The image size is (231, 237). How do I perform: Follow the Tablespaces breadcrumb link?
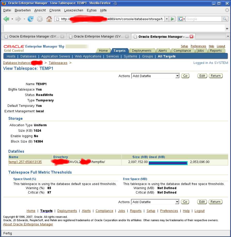tap(58, 63)
